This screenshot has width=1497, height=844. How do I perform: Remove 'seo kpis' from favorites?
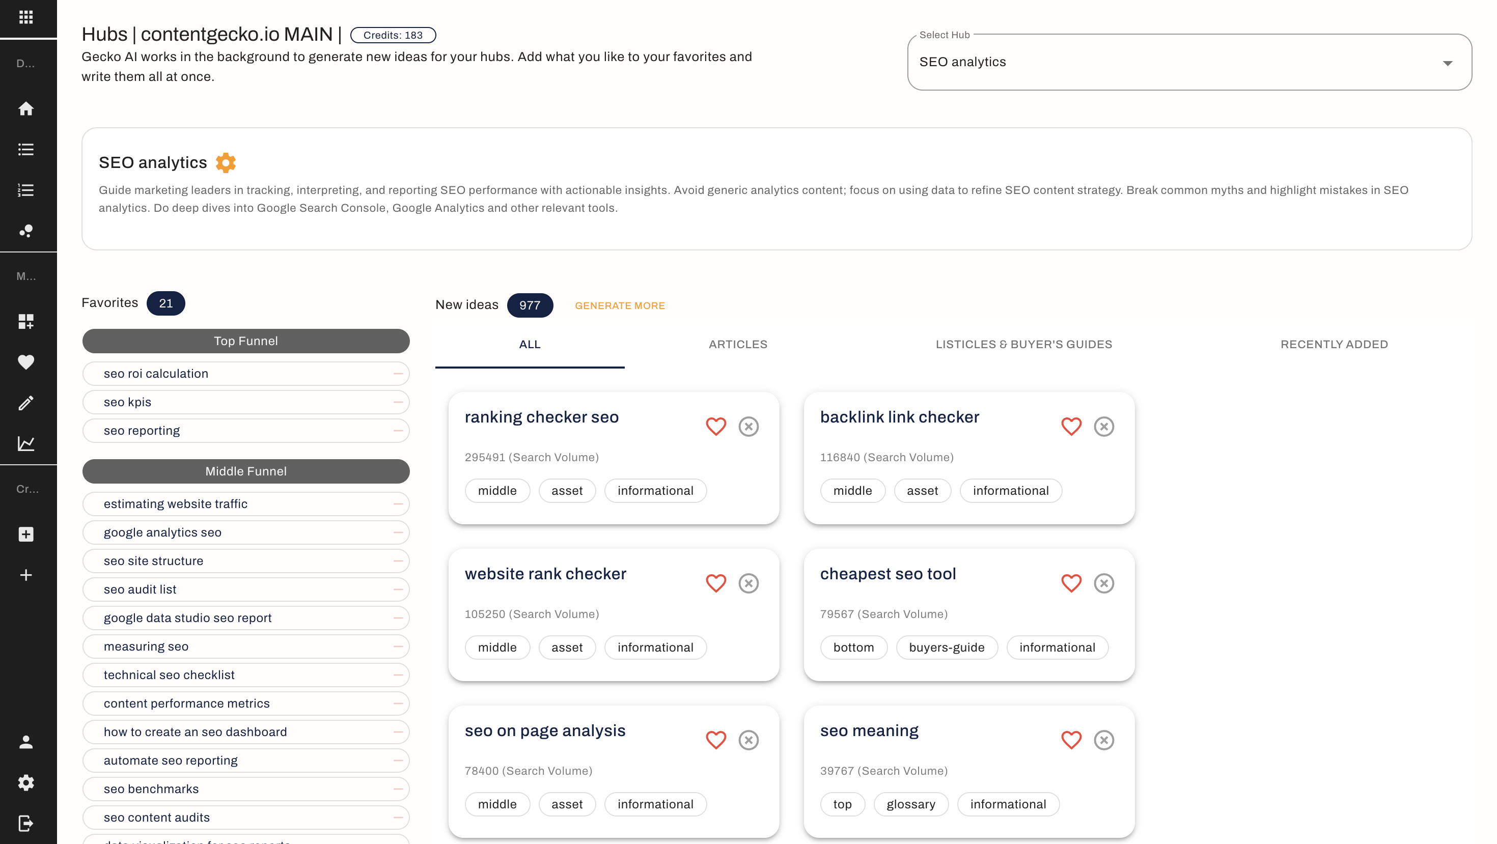398,402
